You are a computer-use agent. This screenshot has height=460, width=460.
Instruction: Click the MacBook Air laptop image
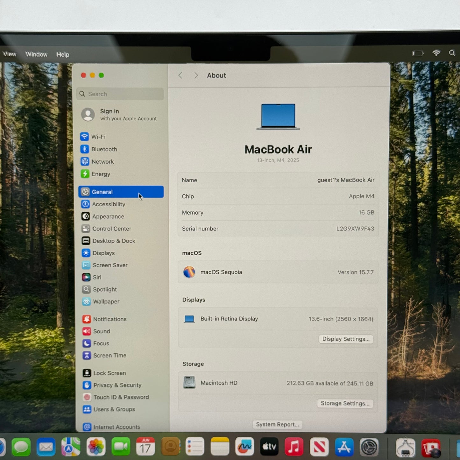[278, 117]
